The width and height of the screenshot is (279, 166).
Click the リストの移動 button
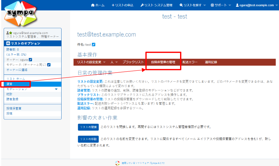[88, 139]
